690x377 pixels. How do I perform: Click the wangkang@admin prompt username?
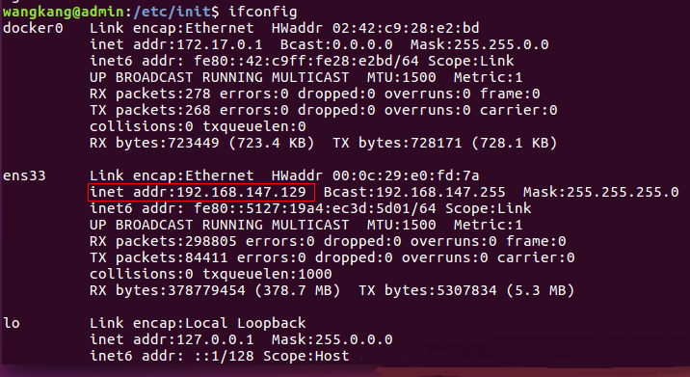64,12
